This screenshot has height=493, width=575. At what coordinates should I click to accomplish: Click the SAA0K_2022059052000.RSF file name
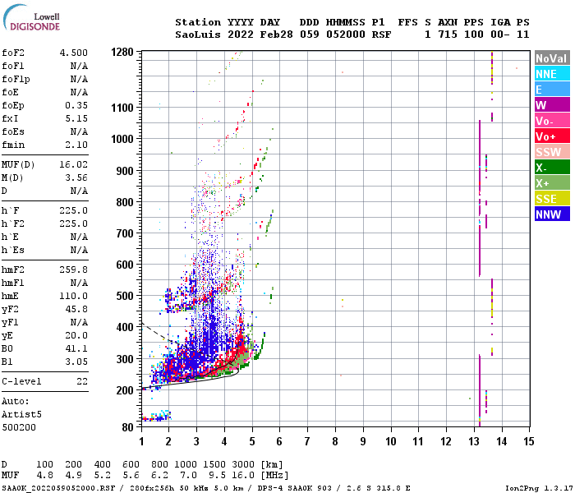point(58,488)
